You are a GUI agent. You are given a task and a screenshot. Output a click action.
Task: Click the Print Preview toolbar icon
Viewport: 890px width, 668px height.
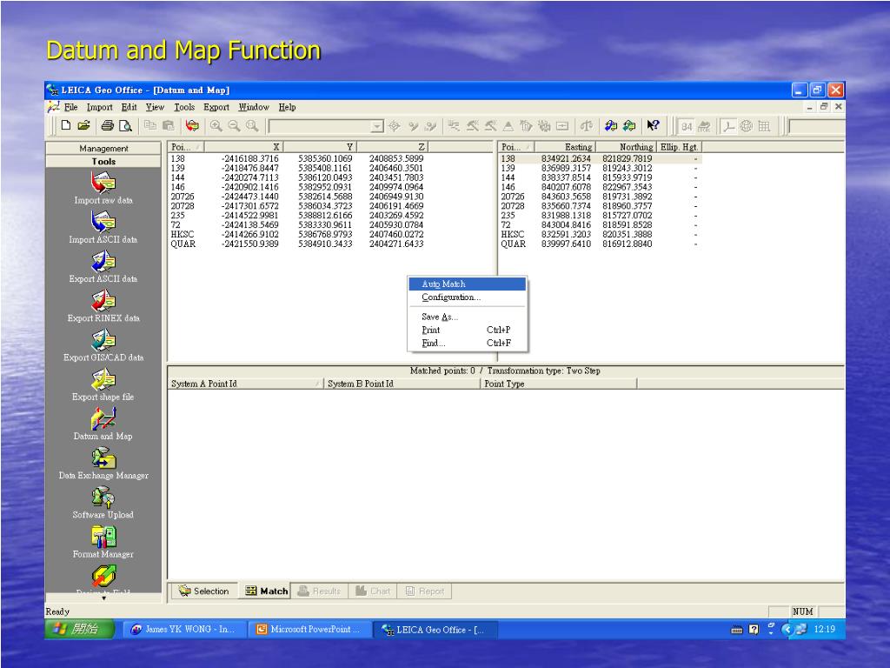pyautogui.click(x=125, y=125)
